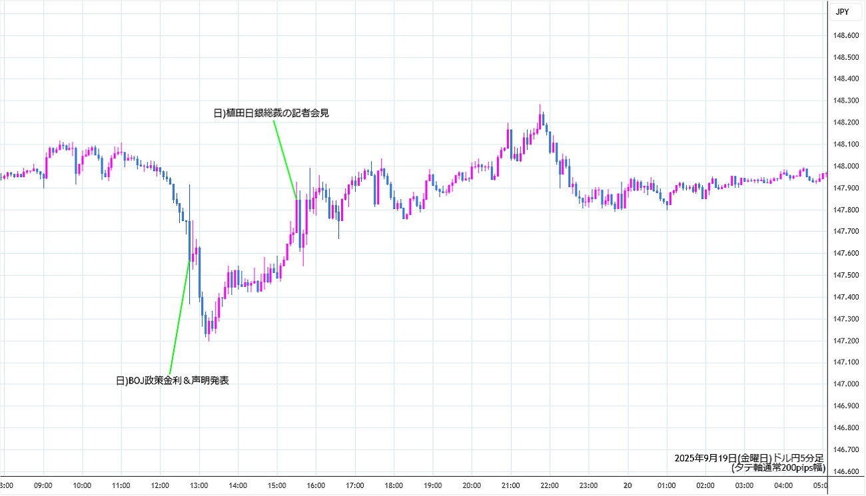866x496 pixels.
Task: Click the 146.700 price axis label
Action: pos(846,449)
